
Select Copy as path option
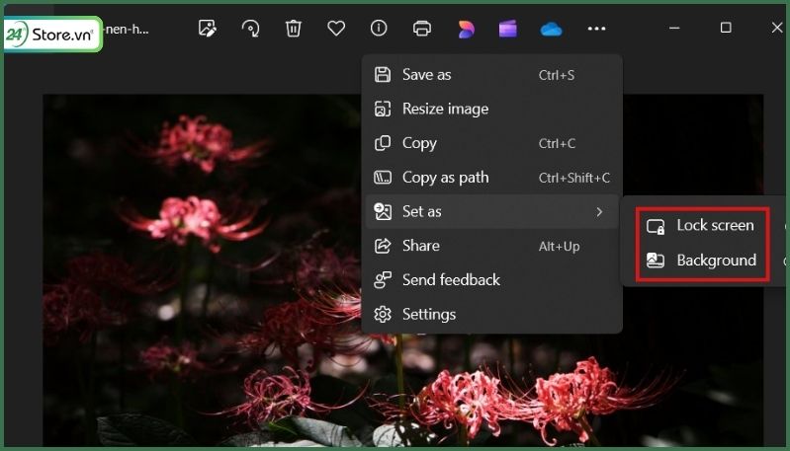point(445,178)
